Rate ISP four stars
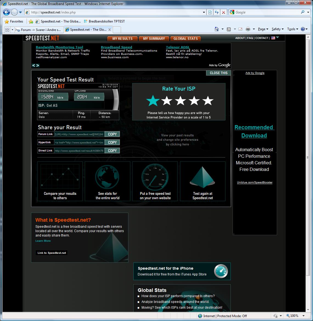Viewport: 313px width, 321px height. point(194,100)
